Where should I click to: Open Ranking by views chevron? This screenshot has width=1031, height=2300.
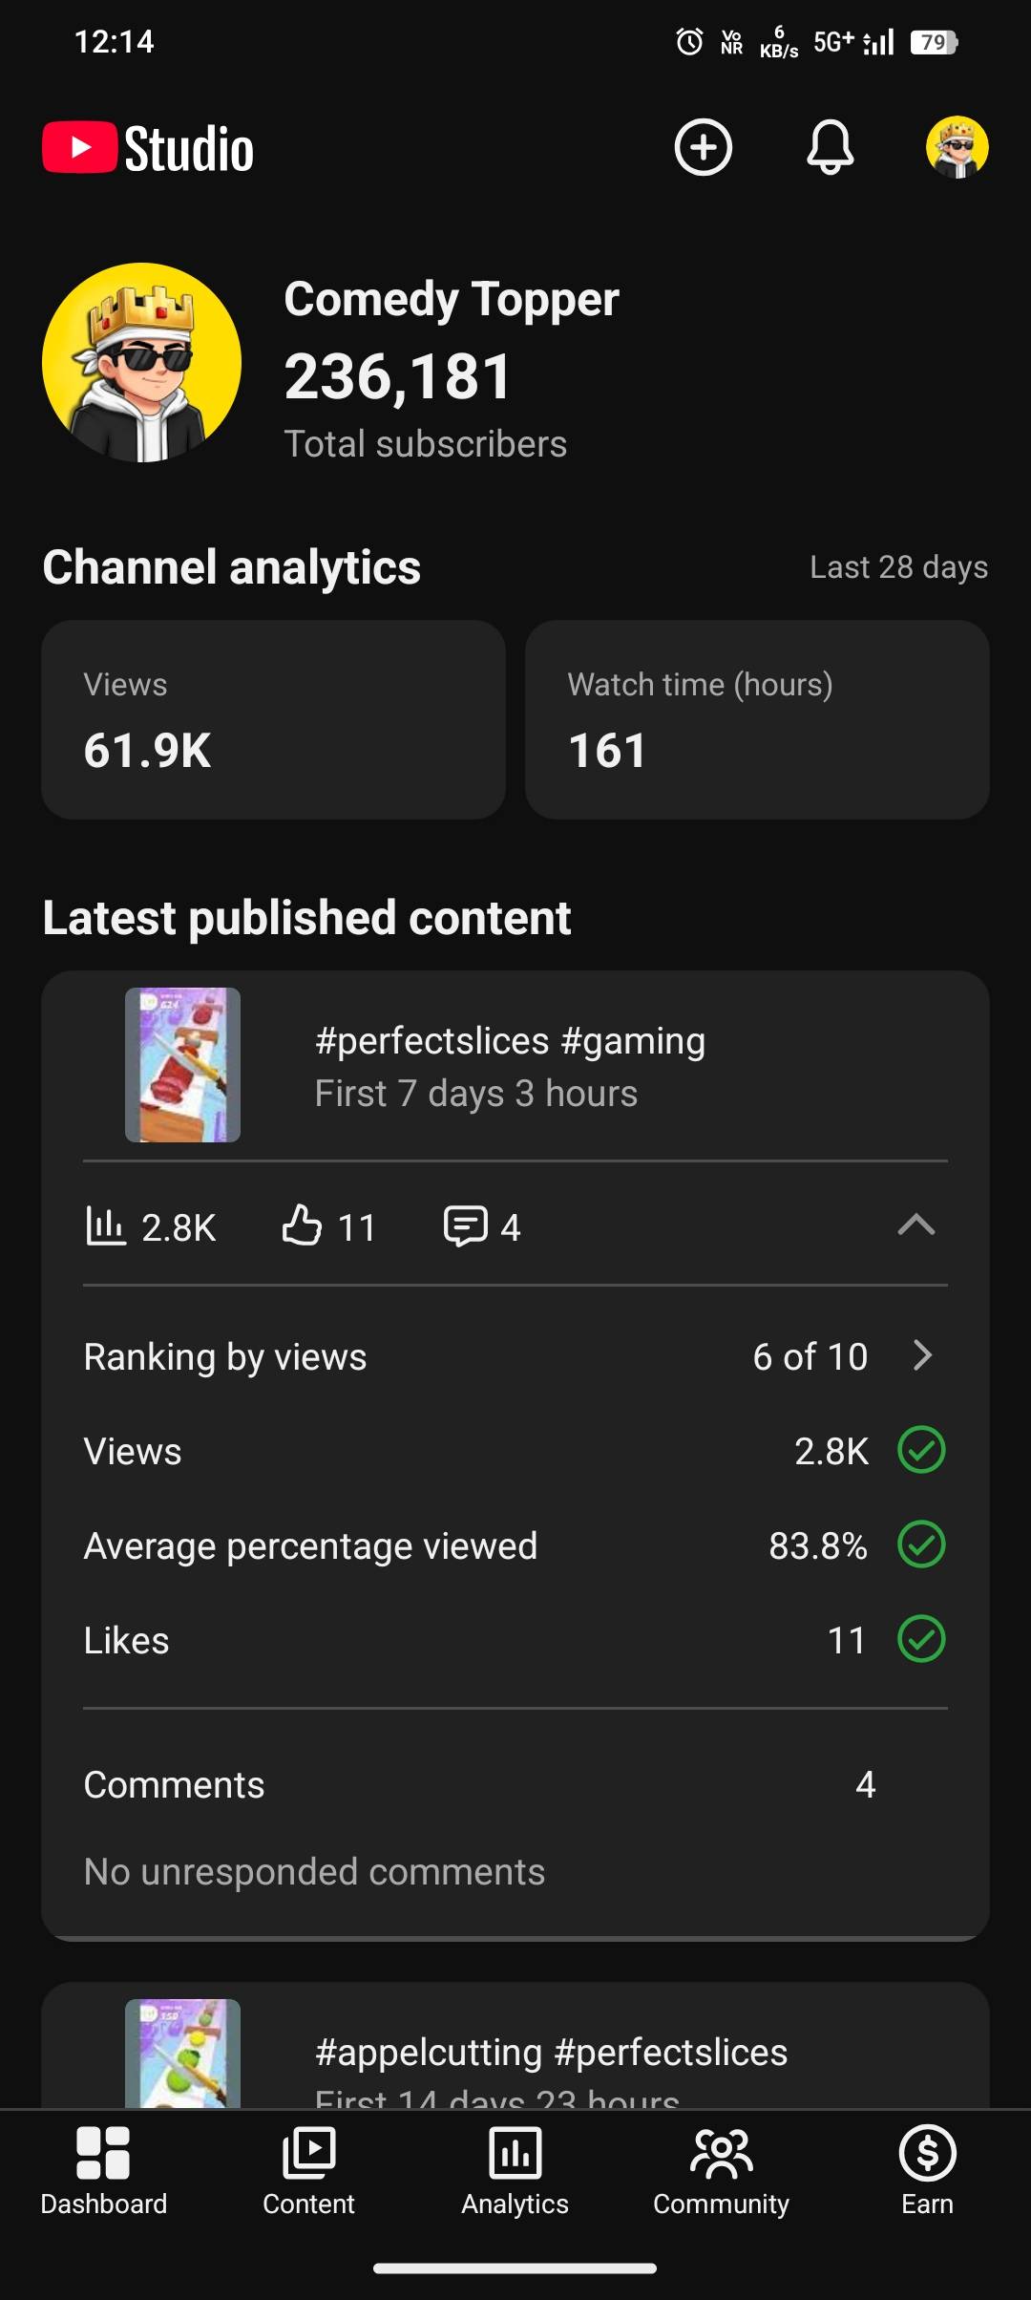coord(921,1355)
